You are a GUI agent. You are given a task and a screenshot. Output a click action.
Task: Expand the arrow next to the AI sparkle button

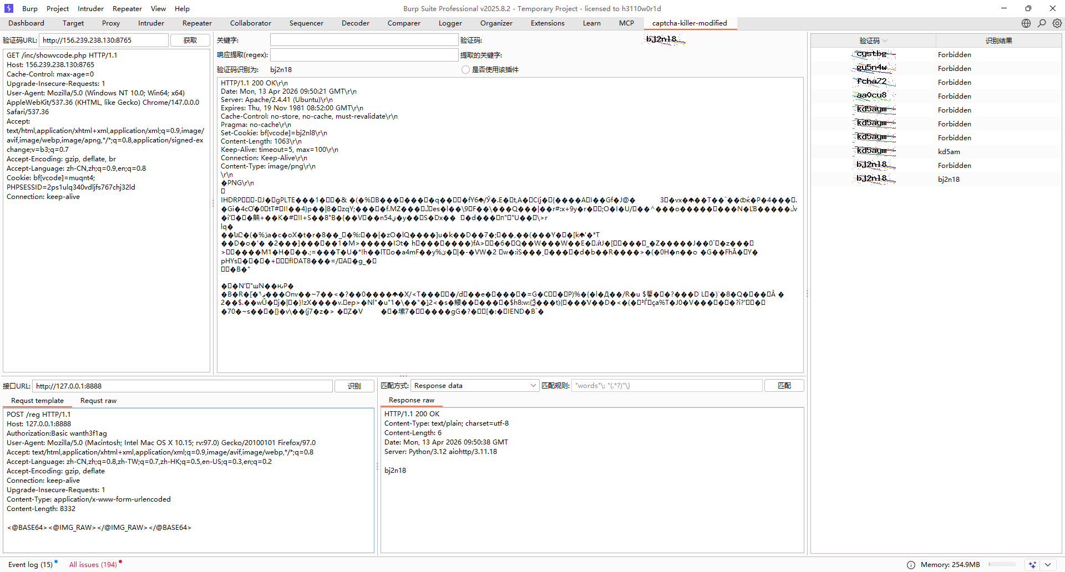[1047, 565]
